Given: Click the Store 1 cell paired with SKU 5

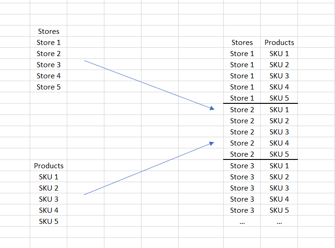Looking at the screenshot, I should click(242, 98).
